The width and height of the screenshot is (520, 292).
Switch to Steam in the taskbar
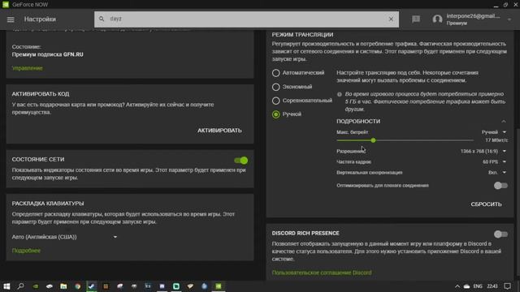point(92,286)
